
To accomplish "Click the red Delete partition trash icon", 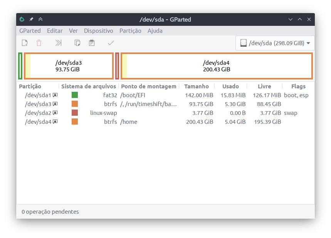I will pos(39,43).
